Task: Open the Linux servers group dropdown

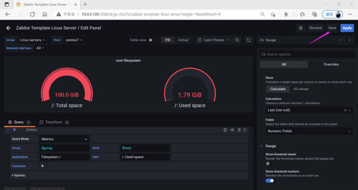Action: [32, 40]
